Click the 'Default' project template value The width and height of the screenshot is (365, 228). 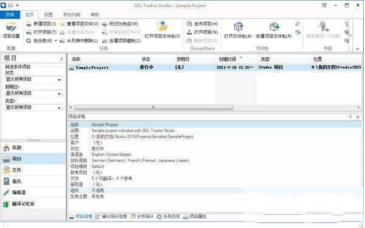[x=98, y=167]
